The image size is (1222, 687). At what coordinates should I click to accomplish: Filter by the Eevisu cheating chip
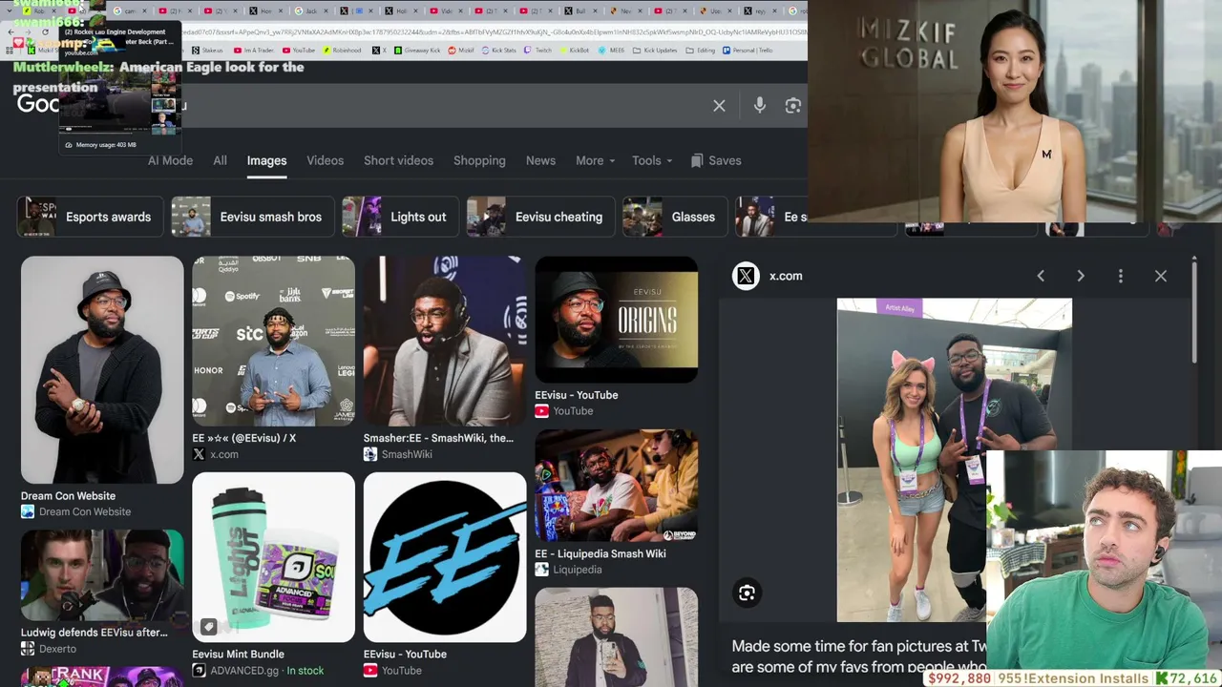[x=540, y=217]
